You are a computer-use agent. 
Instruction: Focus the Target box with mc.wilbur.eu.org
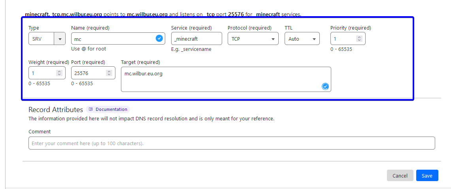pyautogui.click(x=221, y=79)
